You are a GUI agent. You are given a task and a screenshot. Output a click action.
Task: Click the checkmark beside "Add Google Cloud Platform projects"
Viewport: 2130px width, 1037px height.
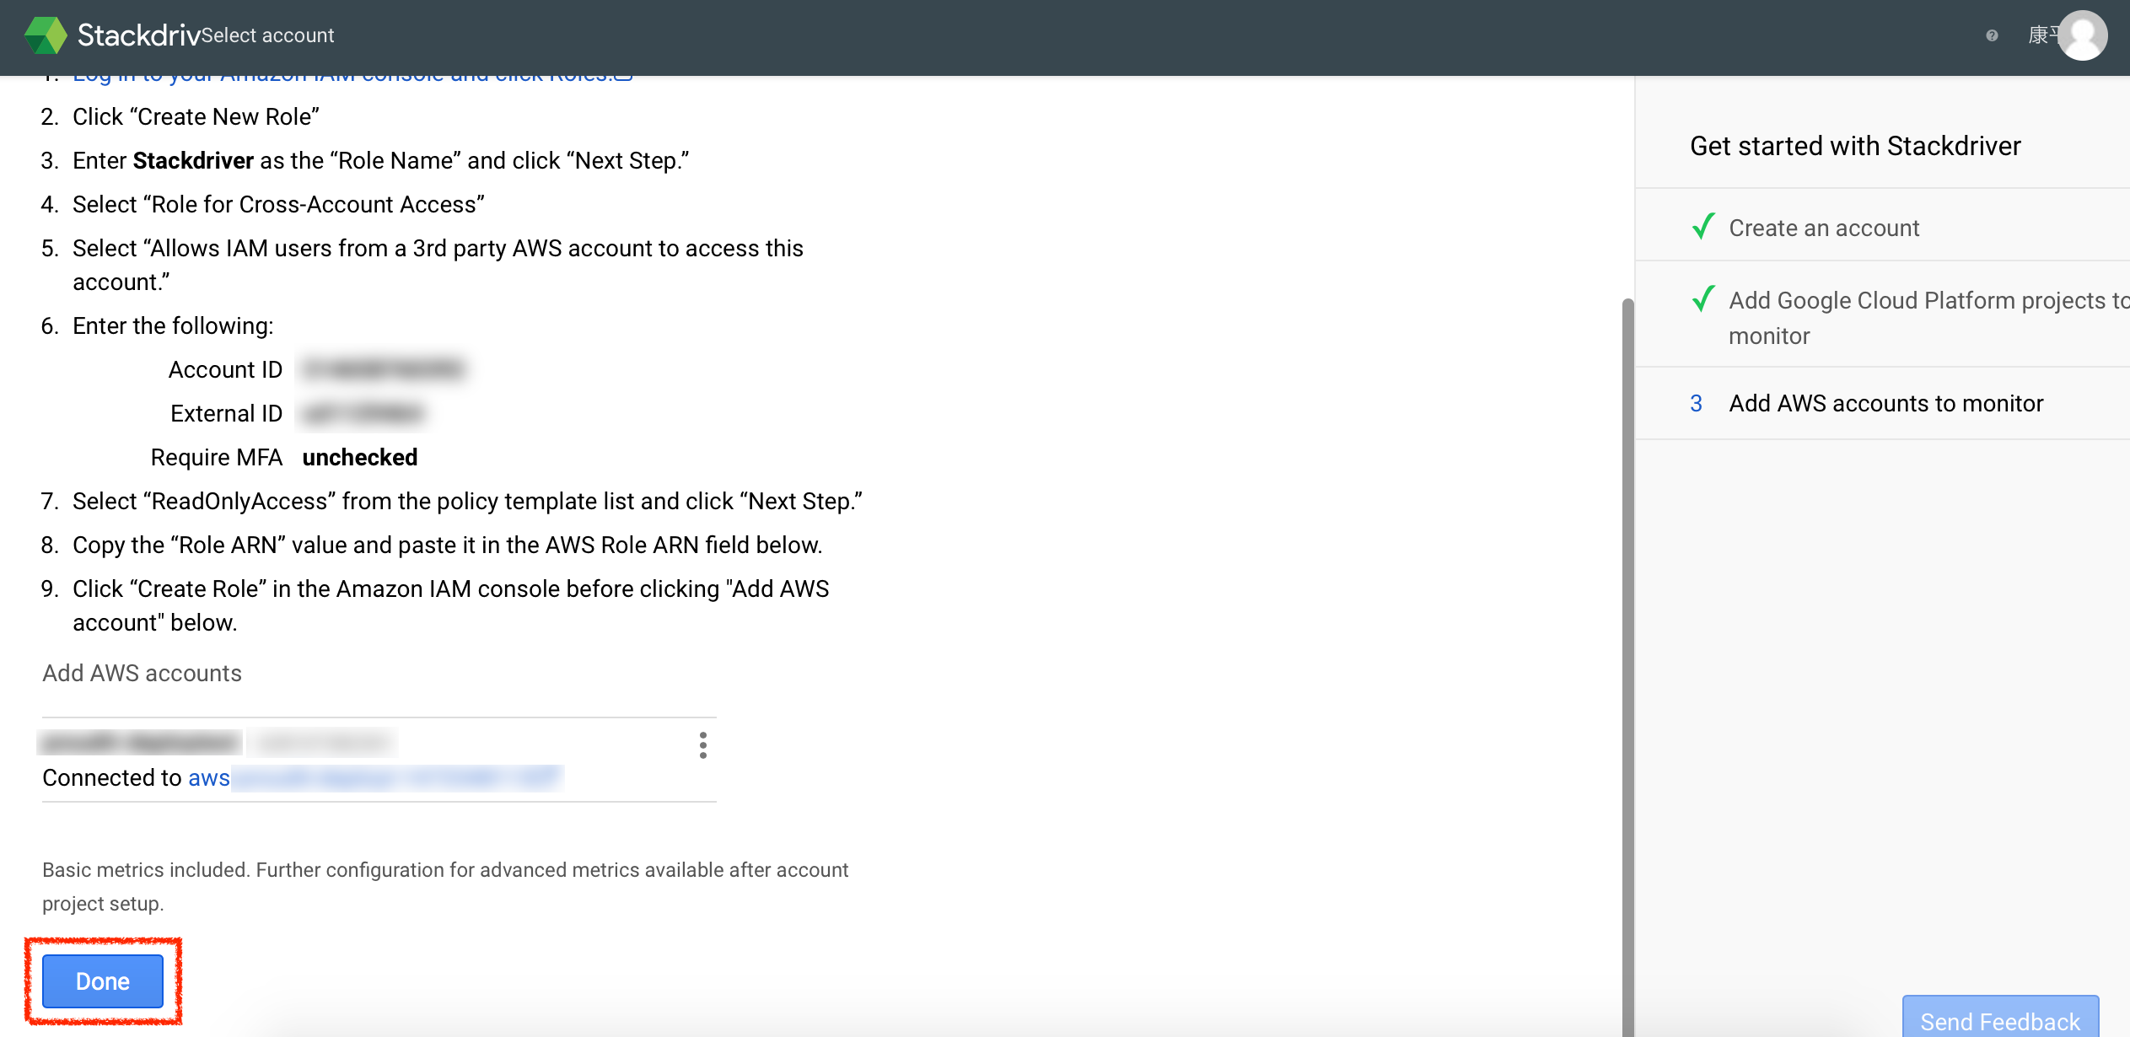1704,300
